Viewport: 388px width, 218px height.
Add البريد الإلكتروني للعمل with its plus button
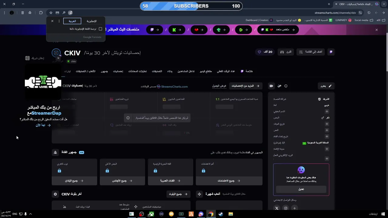[327, 159]
